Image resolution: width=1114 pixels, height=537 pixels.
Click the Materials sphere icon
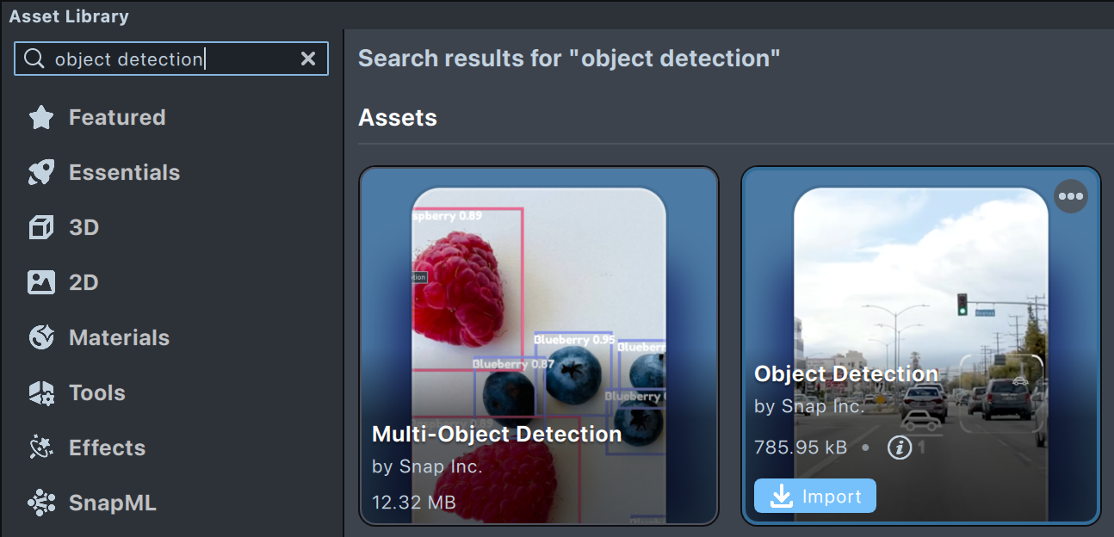(41, 338)
